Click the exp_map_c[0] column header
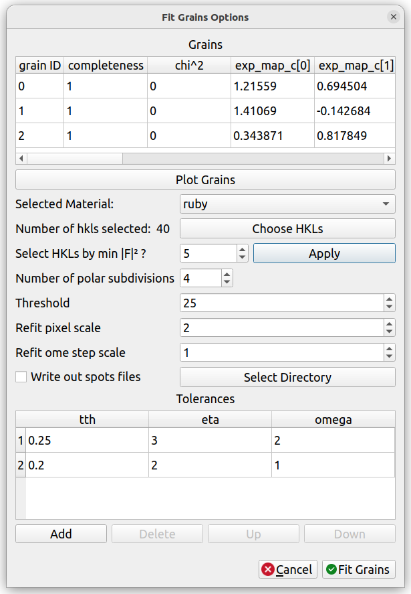Image resolution: width=411 pixels, height=594 pixels. click(x=273, y=65)
